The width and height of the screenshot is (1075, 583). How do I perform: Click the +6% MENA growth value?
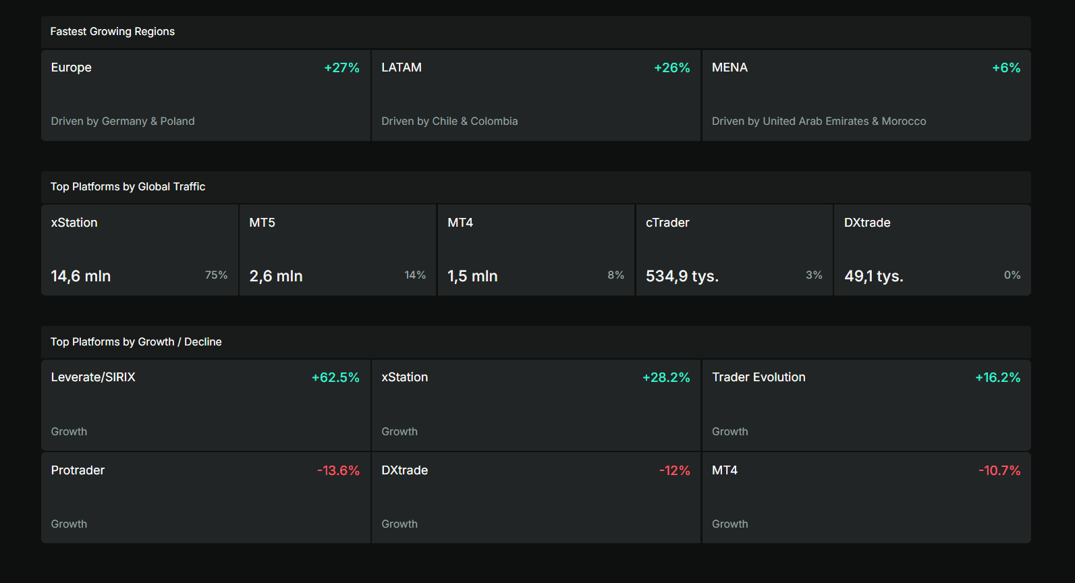pos(1006,67)
